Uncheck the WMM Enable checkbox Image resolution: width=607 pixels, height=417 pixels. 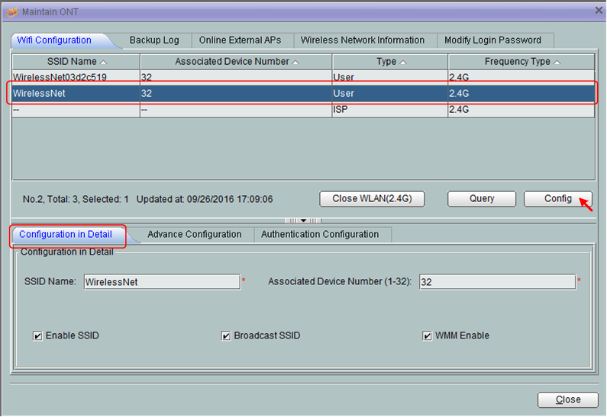coord(428,336)
